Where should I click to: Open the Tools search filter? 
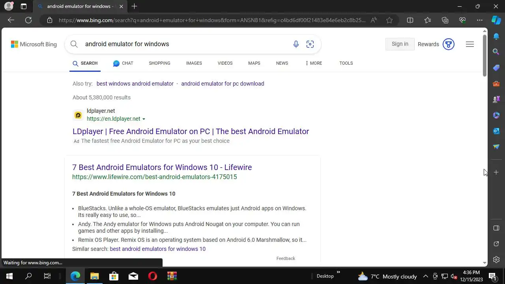click(346, 63)
